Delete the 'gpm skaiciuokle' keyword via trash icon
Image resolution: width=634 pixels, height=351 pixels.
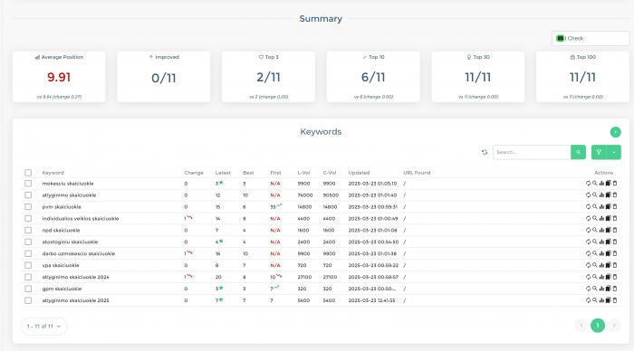point(615,289)
